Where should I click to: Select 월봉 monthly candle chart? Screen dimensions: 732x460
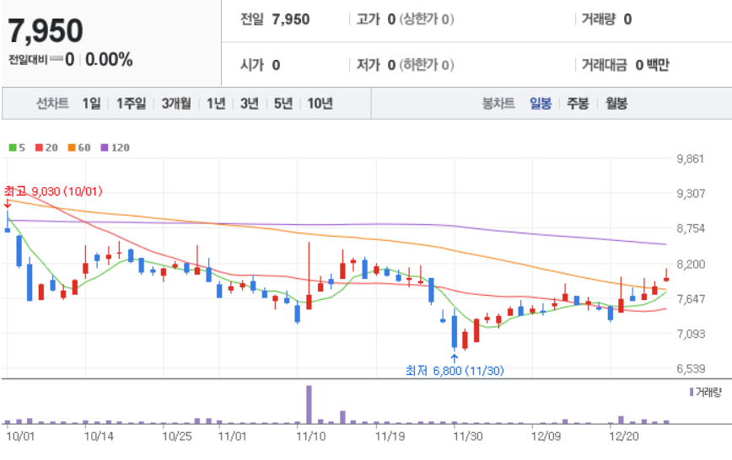(616, 103)
